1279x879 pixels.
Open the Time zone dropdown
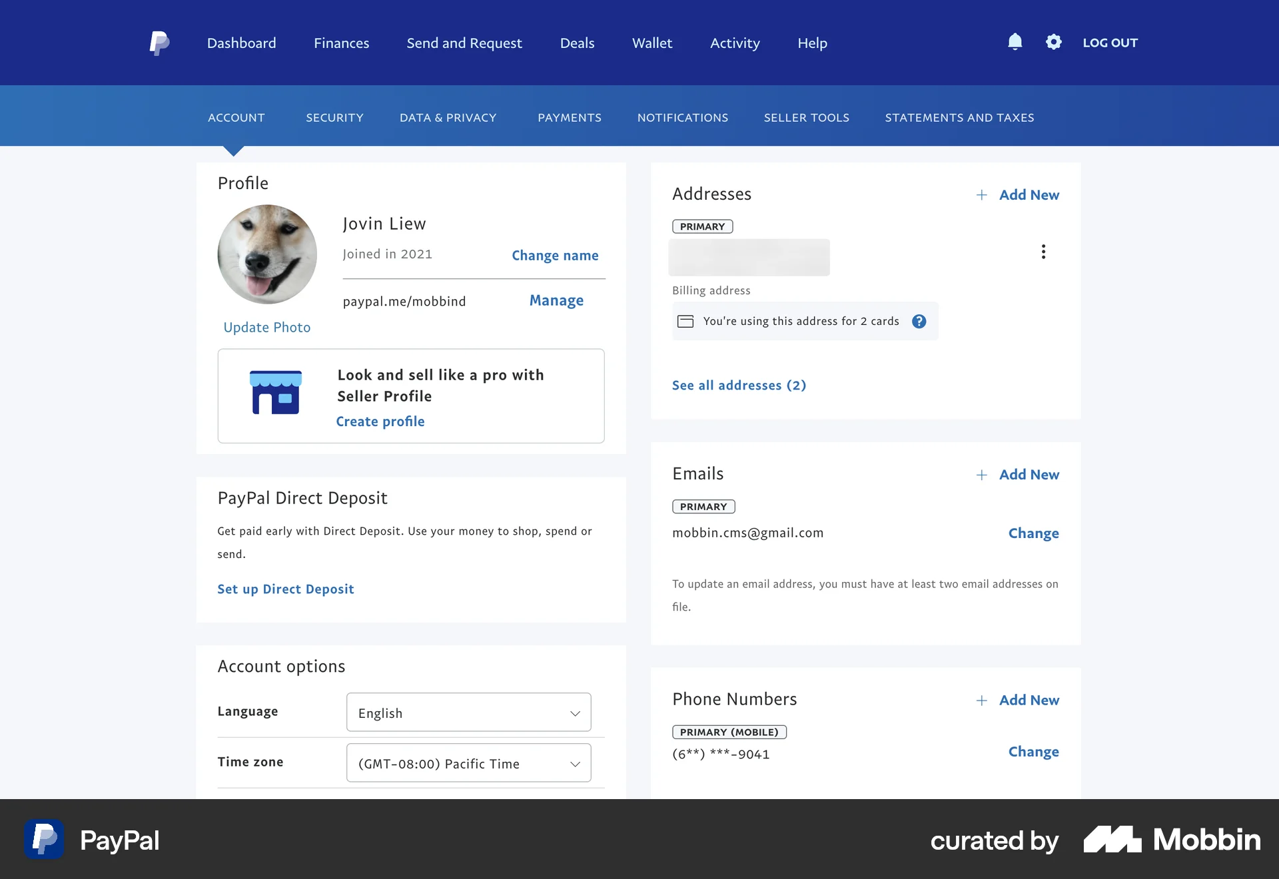[x=468, y=763]
